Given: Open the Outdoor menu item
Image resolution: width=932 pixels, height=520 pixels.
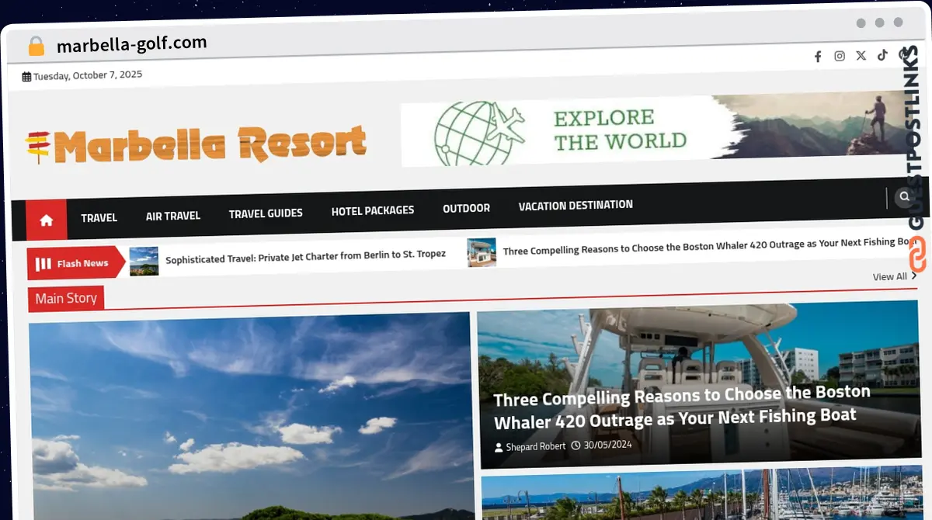Looking at the screenshot, I should tap(466, 208).
